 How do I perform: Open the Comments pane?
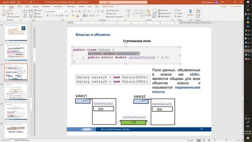point(235,6)
